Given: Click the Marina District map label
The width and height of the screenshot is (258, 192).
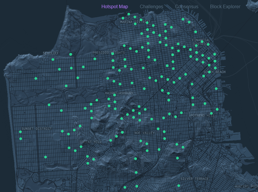Looking at the screenshot, I should point(135,22).
